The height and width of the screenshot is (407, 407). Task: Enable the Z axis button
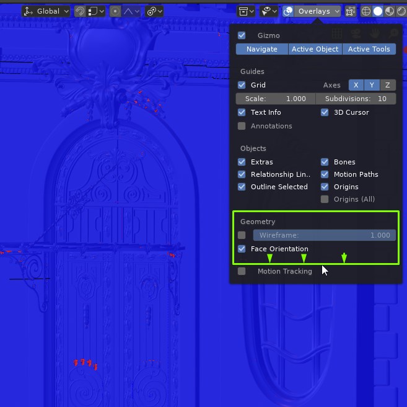(x=388, y=85)
